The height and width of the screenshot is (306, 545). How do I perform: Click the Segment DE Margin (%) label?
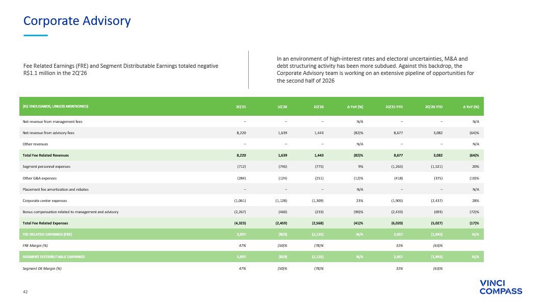(x=42, y=268)
